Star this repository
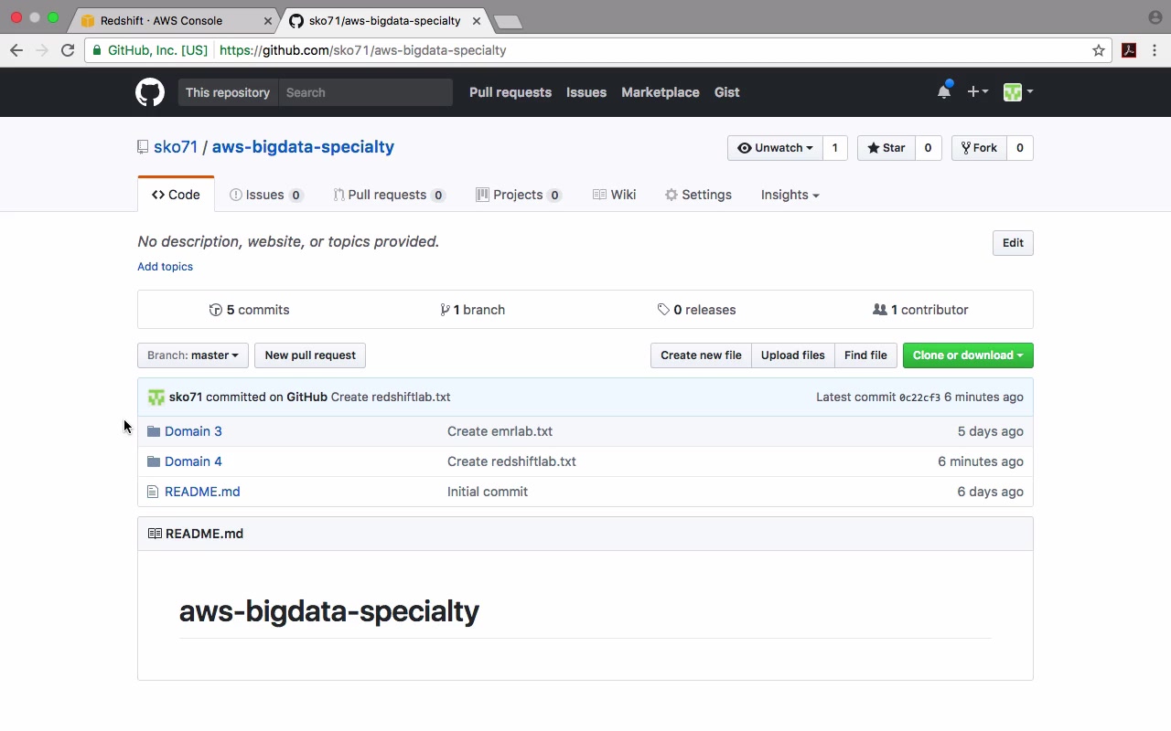1171x731 pixels. pos(886,148)
